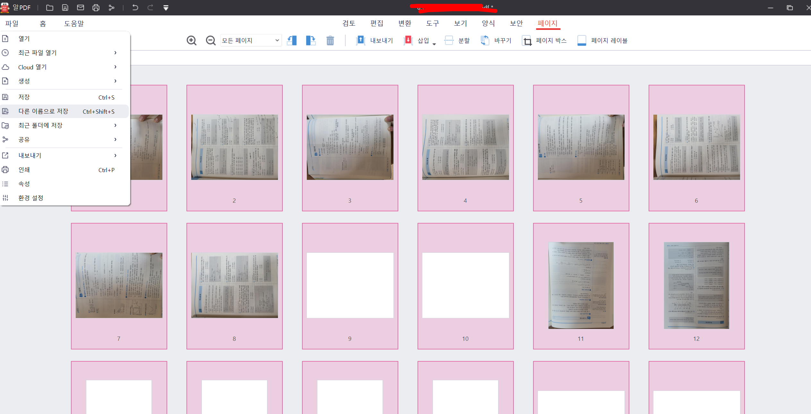Select page 12 thumbnail
The height and width of the screenshot is (414, 811).
pos(697,286)
